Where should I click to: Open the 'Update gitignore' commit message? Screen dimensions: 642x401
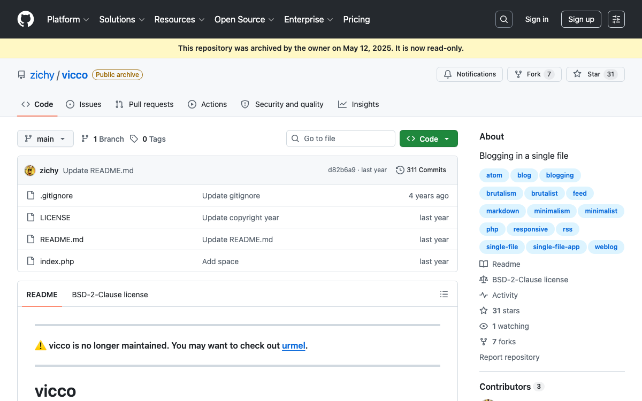tap(231, 196)
